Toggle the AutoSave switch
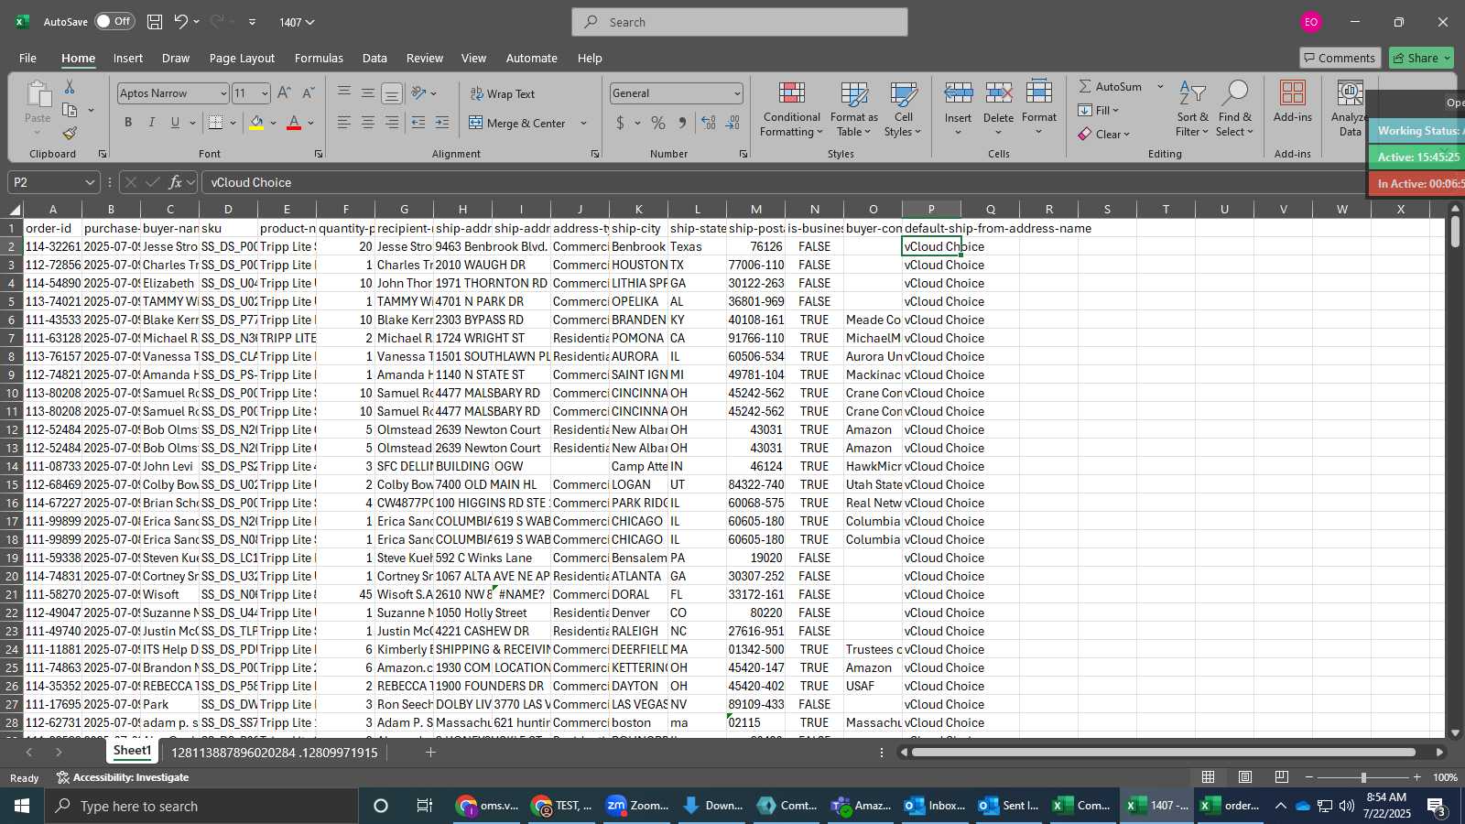The width and height of the screenshot is (1465, 824). [114, 21]
